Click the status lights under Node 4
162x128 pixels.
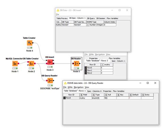point(30,47)
